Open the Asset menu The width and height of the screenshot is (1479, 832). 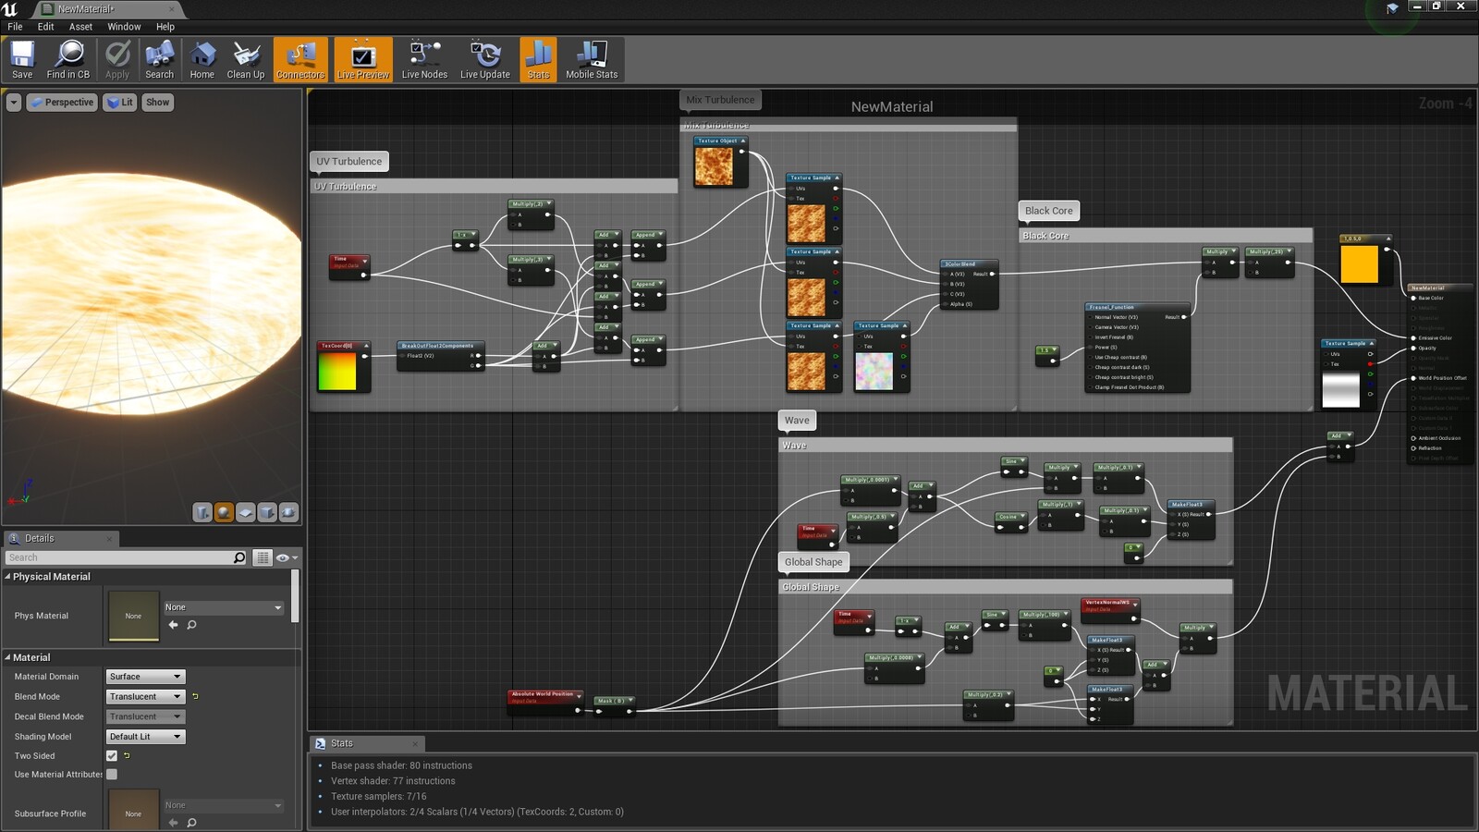80,27
